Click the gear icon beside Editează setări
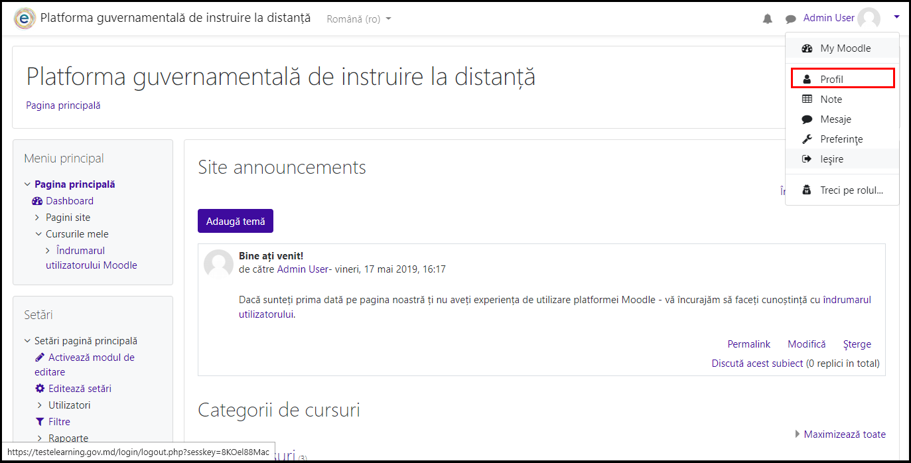 click(40, 389)
